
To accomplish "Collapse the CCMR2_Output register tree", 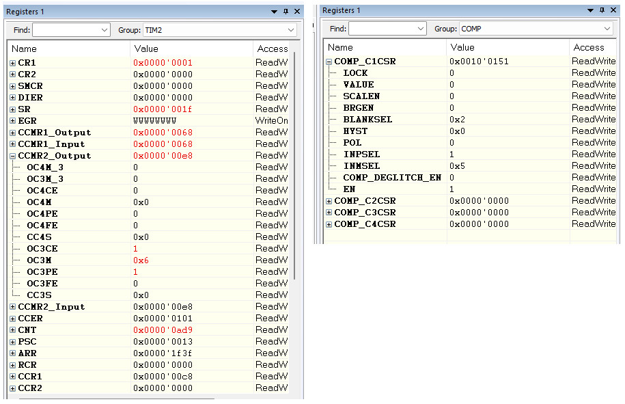I will tap(12, 155).
